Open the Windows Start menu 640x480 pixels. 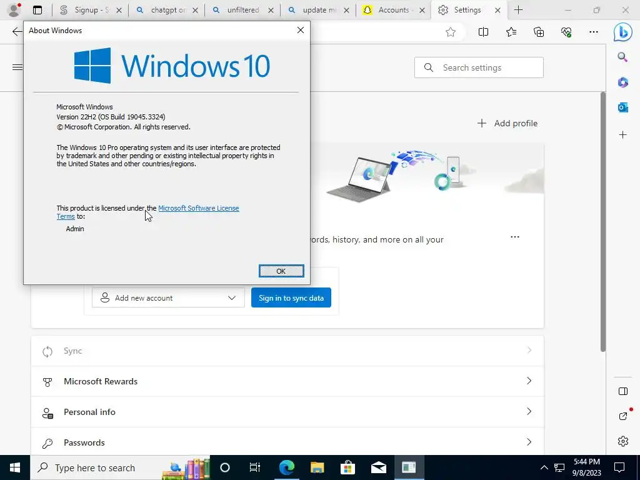(15, 467)
